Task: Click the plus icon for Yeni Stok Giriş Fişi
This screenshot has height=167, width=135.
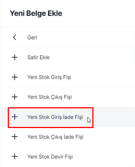Action: [15, 77]
